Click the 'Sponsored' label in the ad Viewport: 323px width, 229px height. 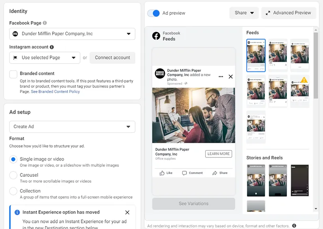(x=175, y=83)
